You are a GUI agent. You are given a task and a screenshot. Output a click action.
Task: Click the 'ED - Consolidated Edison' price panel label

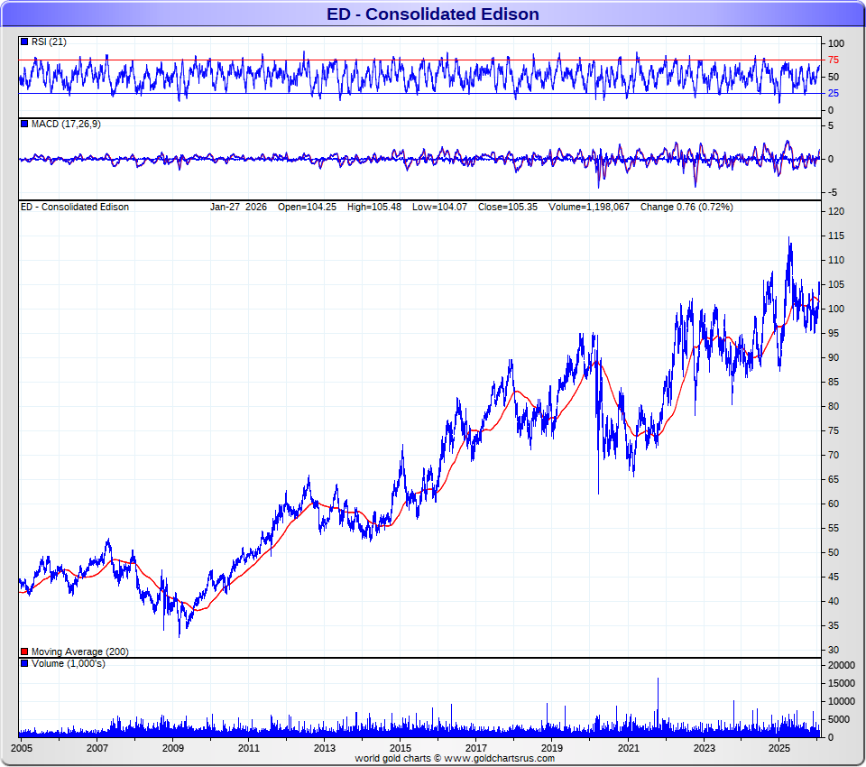(x=75, y=207)
